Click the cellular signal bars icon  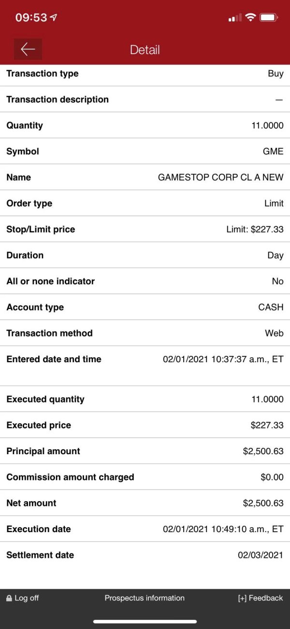[235, 18]
